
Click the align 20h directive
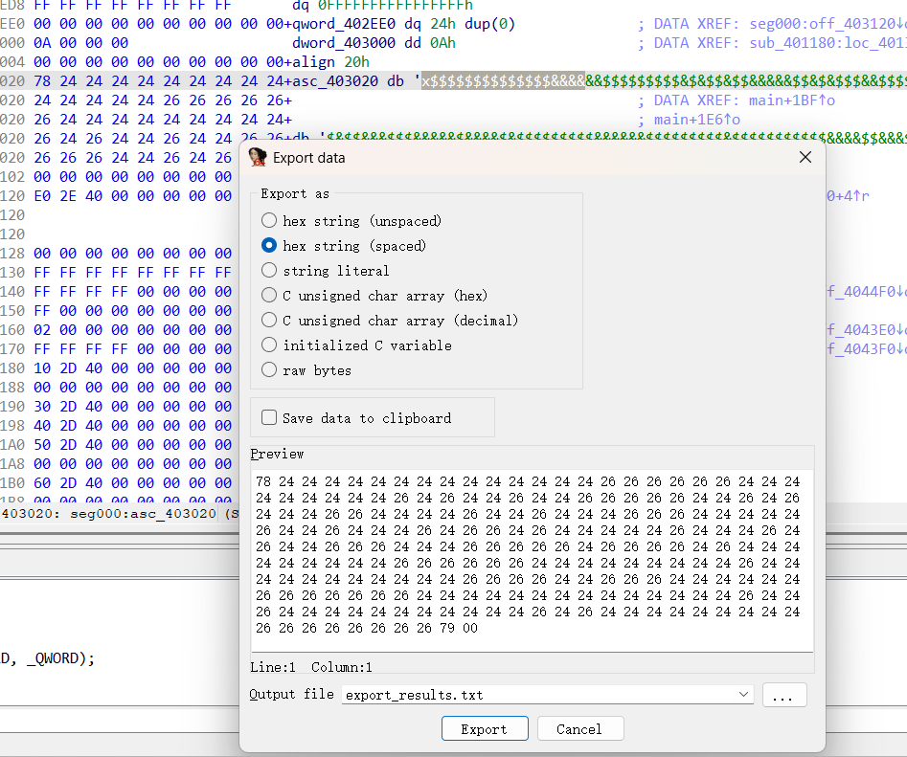click(330, 62)
